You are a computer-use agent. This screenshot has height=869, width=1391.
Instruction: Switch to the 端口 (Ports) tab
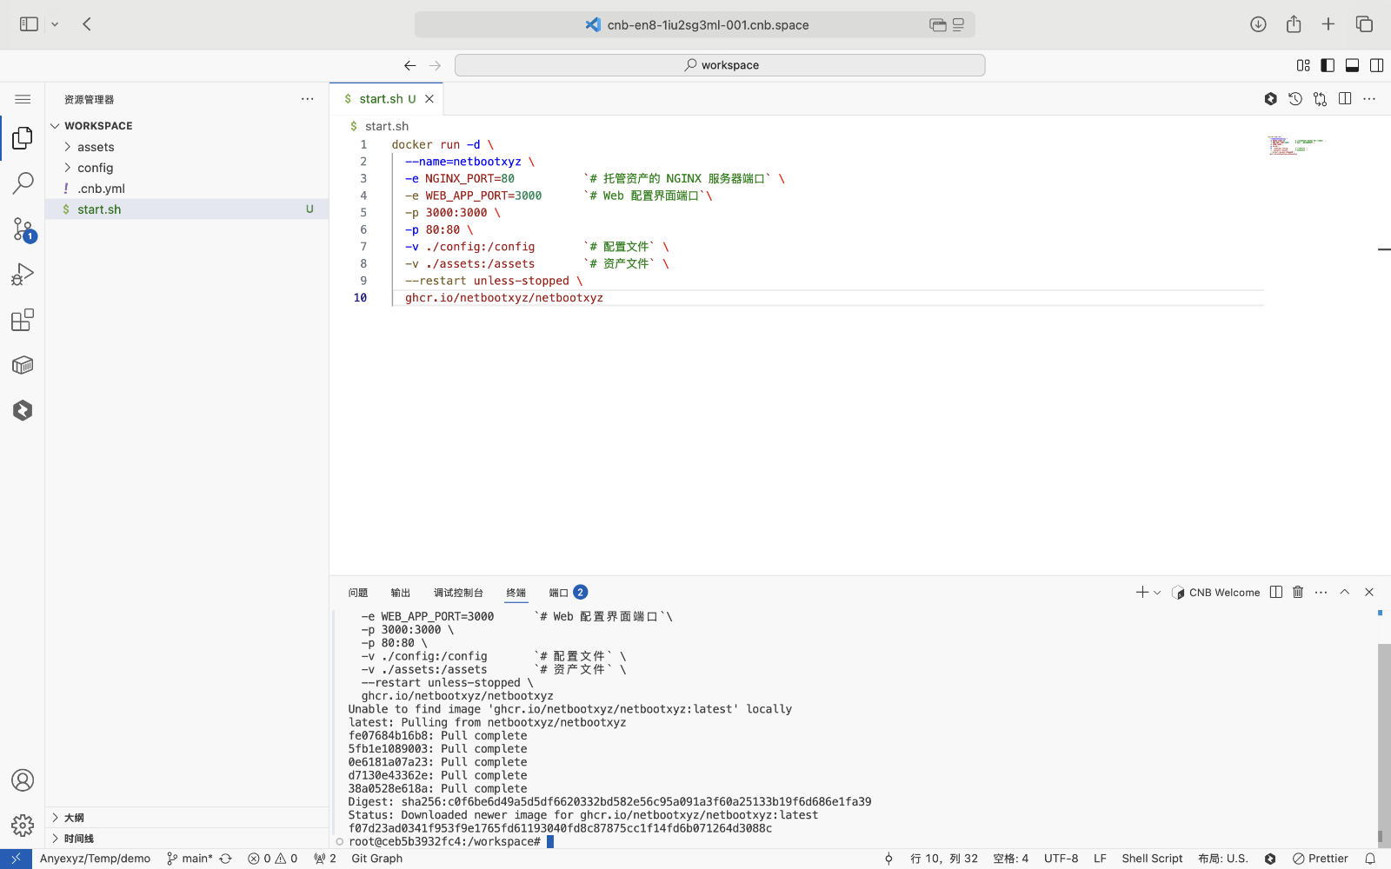point(558,593)
